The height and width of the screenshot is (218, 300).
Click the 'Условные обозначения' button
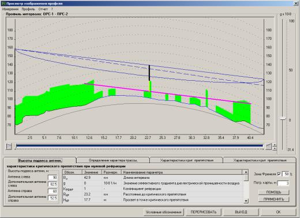pyautogui.click(x=164, y=212)
